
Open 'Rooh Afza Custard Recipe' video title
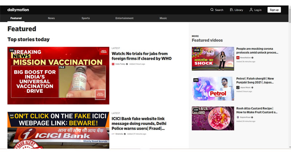coord(257,110)
